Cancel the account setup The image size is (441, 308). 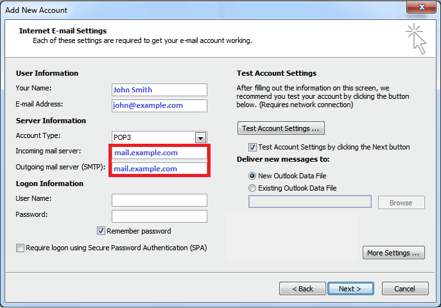(405, 289)
